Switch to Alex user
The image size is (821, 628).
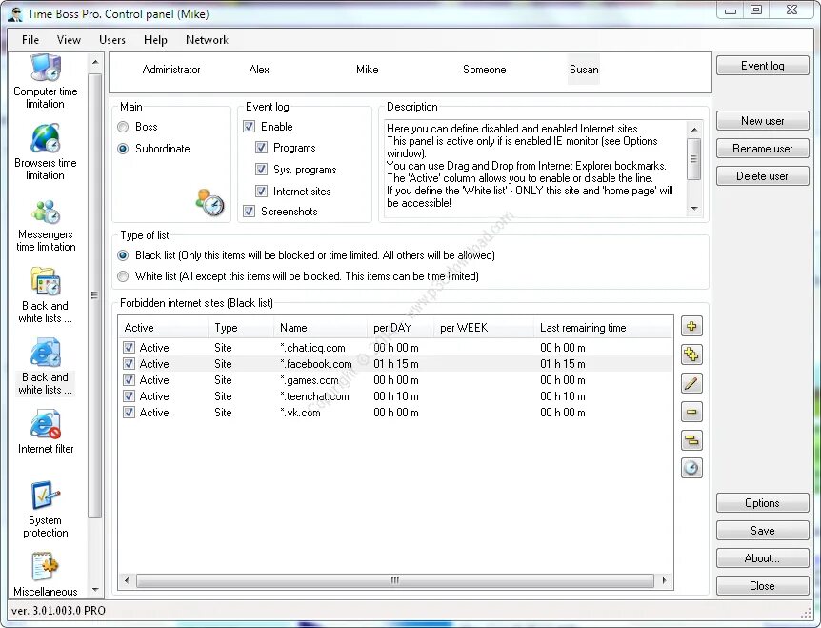coord(259,70)
